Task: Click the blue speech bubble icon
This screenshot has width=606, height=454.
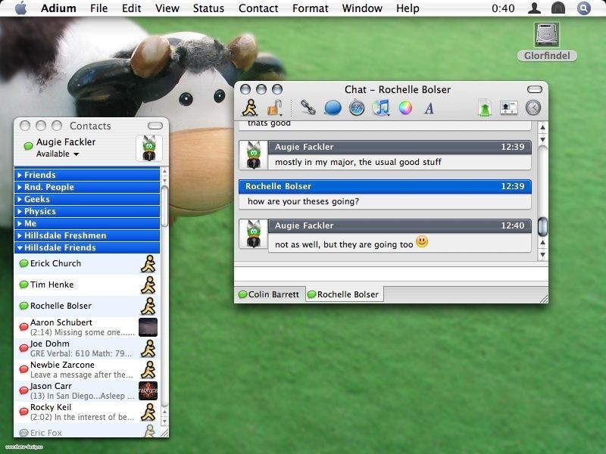Action: [x=332, y=108]
